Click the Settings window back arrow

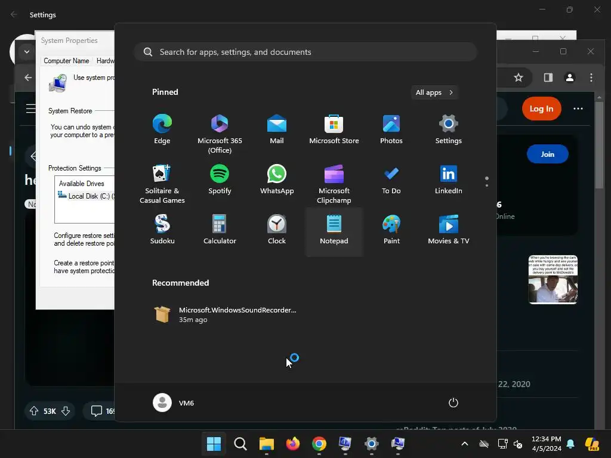coord(14,14)
